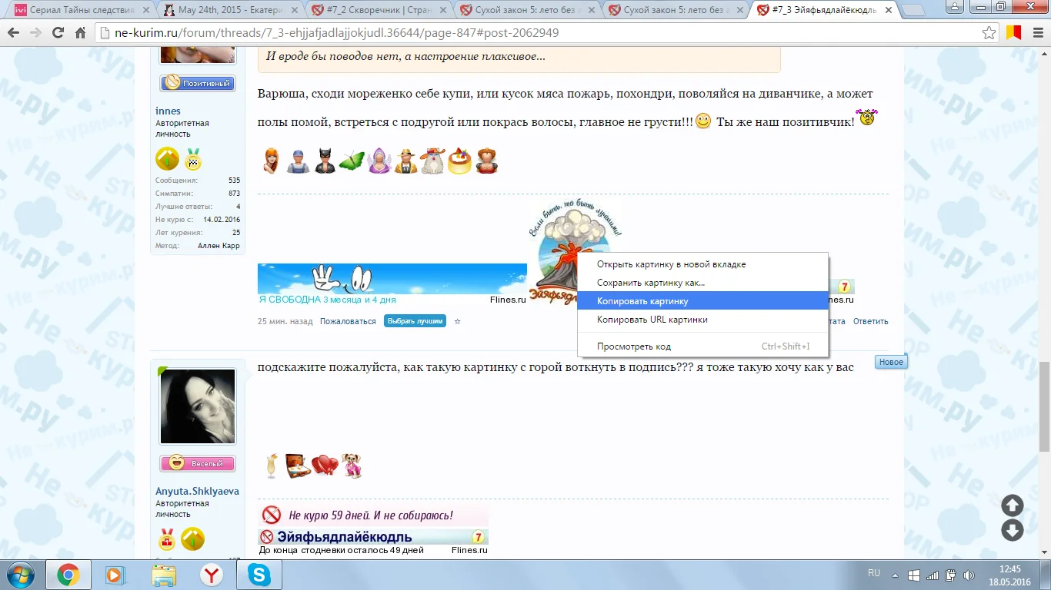1051x590 pixels.
Task: Jump to bottom with the round down arrow
Action: [x=1012, y=530]
